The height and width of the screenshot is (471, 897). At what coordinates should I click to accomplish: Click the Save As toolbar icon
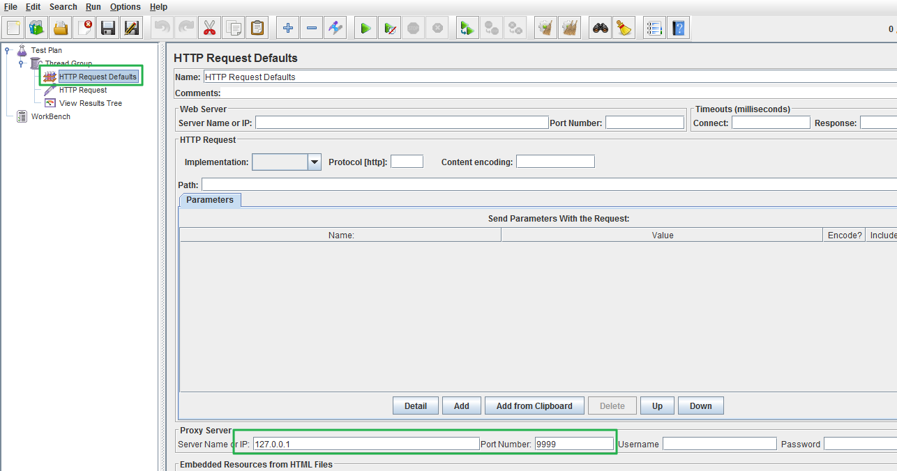pyautogui.click(x=132, y=29)
